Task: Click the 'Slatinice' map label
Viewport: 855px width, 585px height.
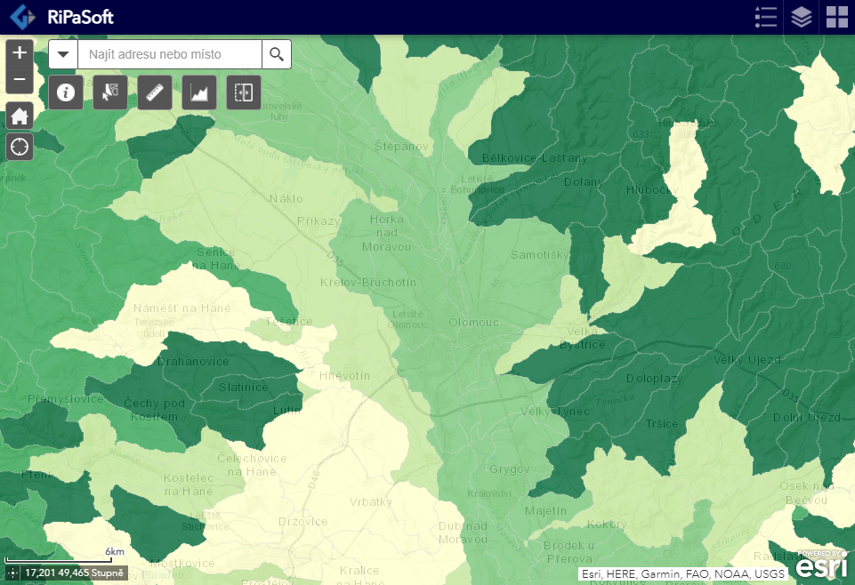Action: click(243, 388)
